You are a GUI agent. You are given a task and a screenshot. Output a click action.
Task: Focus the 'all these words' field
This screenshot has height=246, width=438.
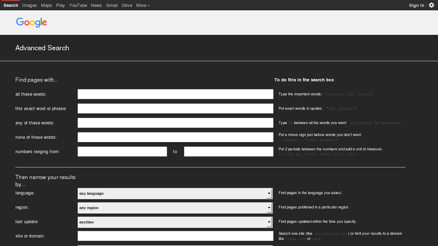176,94
